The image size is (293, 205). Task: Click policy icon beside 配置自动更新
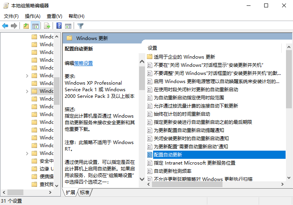coord(150,155)
